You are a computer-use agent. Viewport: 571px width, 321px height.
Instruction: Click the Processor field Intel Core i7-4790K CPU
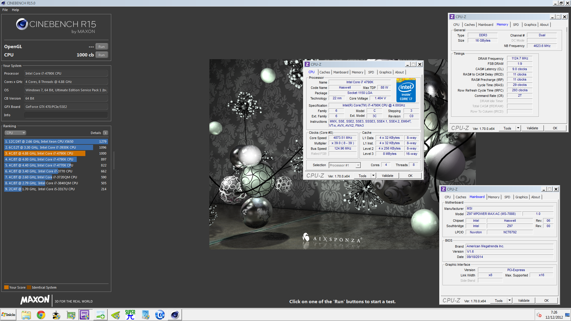66,73
